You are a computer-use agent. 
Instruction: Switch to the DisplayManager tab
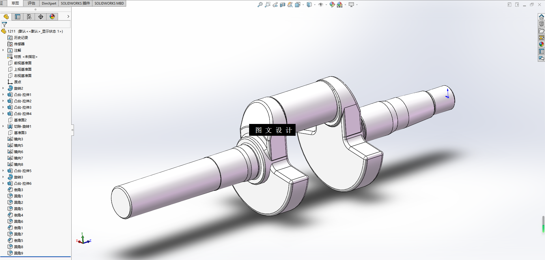pos(52,17)
